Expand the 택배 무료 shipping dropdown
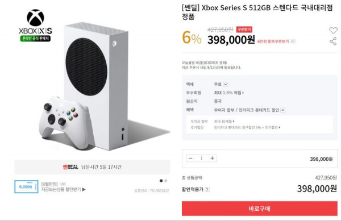Viewport: 341px width, 221px height. 226,84
